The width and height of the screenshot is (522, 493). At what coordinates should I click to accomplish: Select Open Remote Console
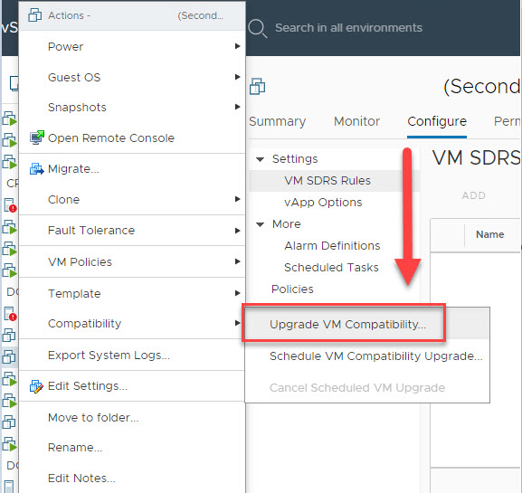pos(132,137)
